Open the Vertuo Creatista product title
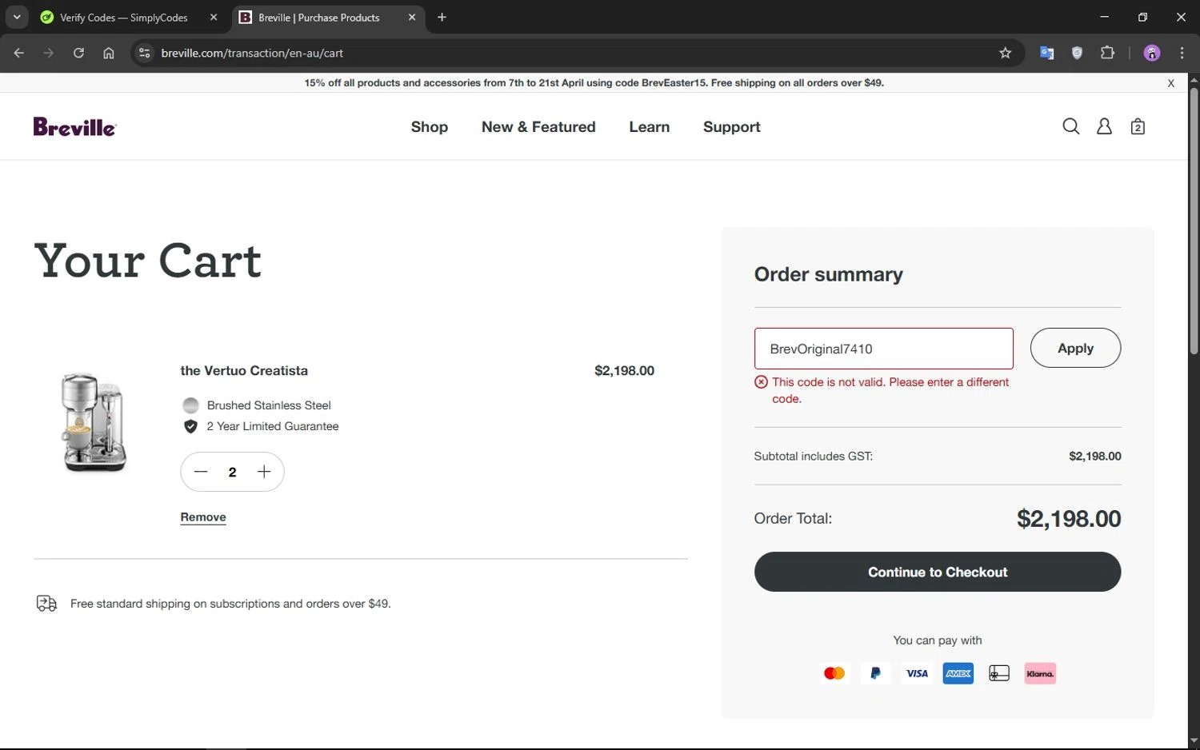 [x=244, y=370]
